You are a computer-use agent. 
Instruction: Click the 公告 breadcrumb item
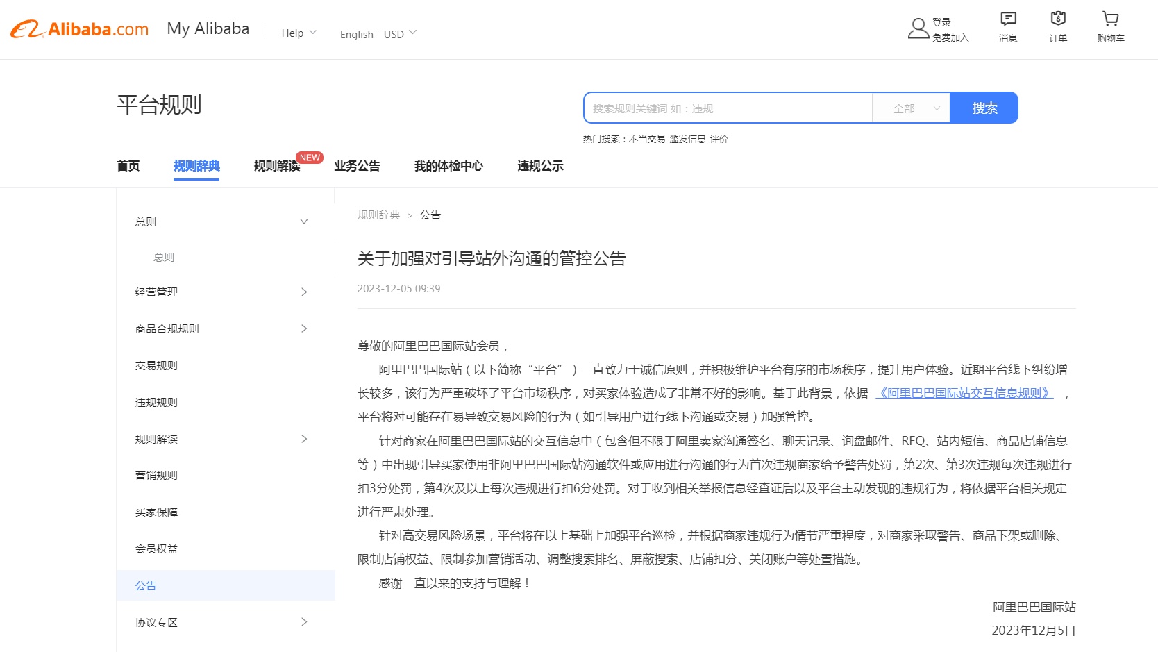tap(430, 215)
